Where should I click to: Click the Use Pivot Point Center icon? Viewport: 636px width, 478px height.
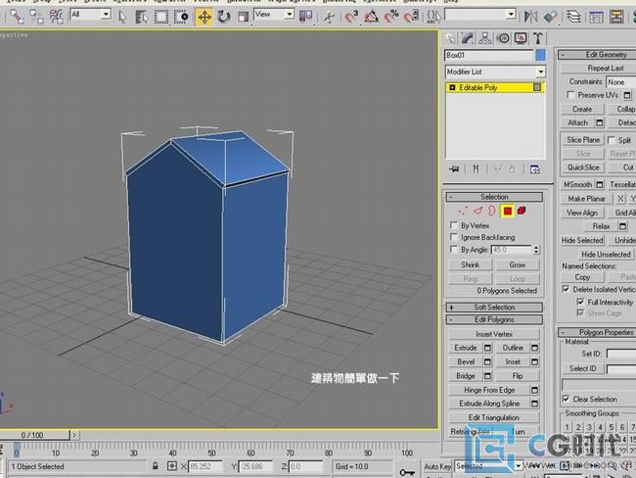click(x=305, y=17)
